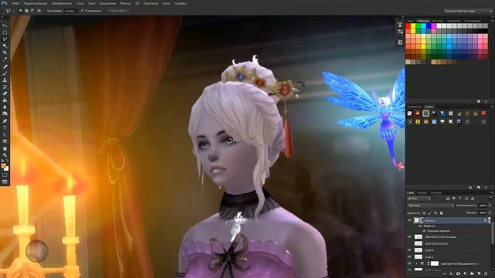Viewport: 495px width, 278px height.
Task: Select the Brush tool
Action: [x=5, y=73]
